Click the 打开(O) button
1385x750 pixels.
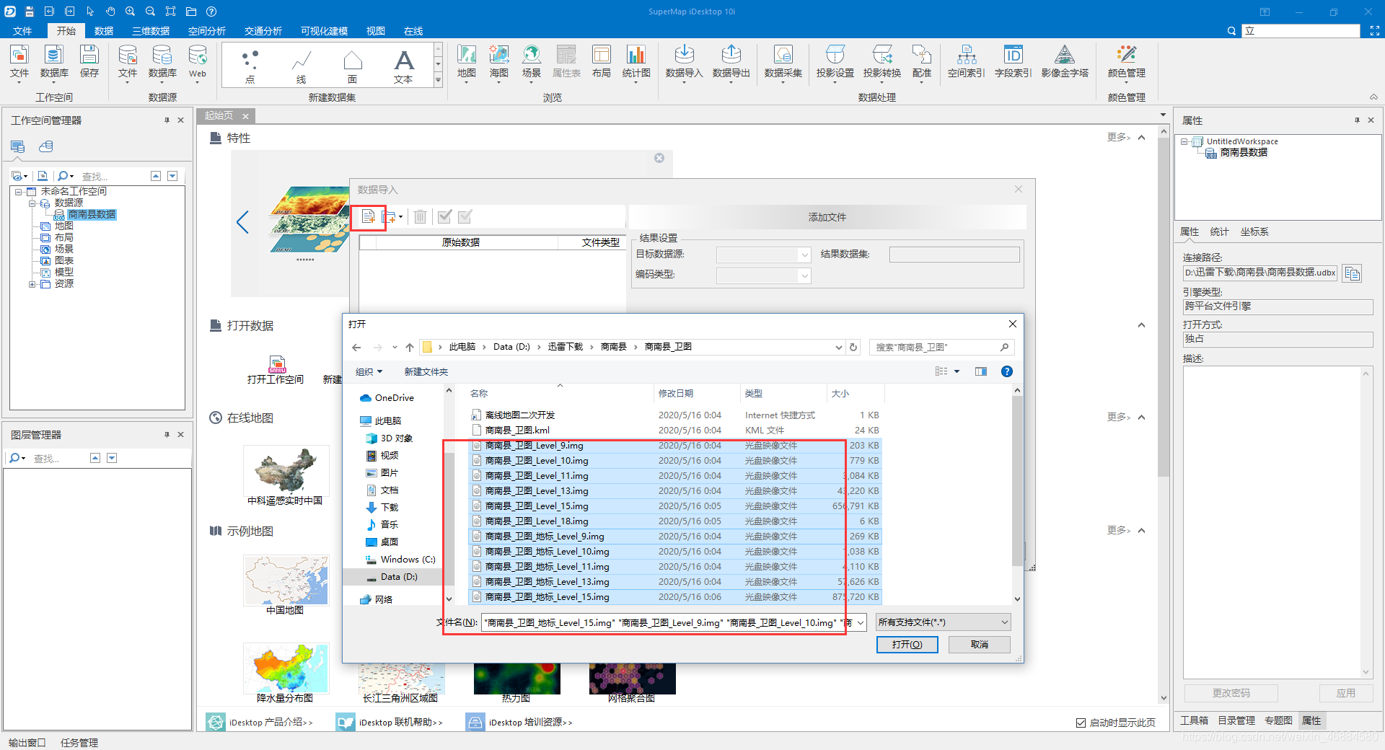point(907,645)
